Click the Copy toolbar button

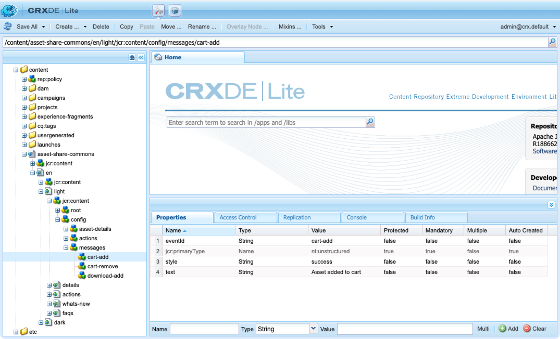coord(127,27)
